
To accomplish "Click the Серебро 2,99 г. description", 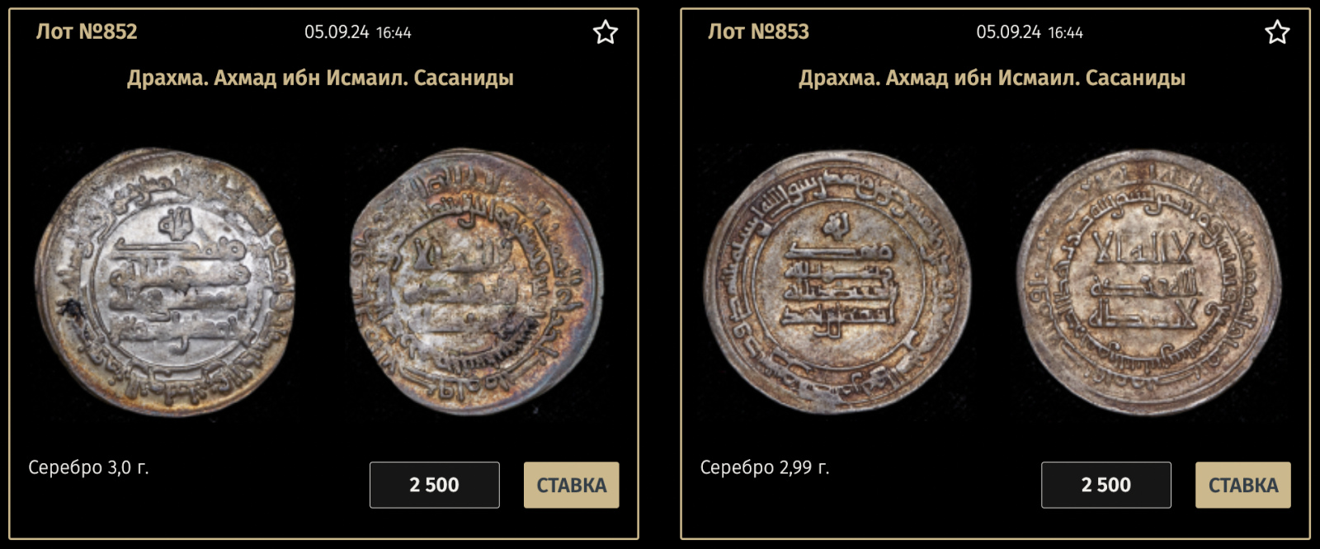I will 765,467.
